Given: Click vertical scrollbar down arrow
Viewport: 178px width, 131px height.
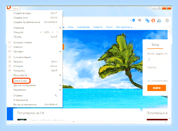Looking at the screenshot, I should (169, 119).
